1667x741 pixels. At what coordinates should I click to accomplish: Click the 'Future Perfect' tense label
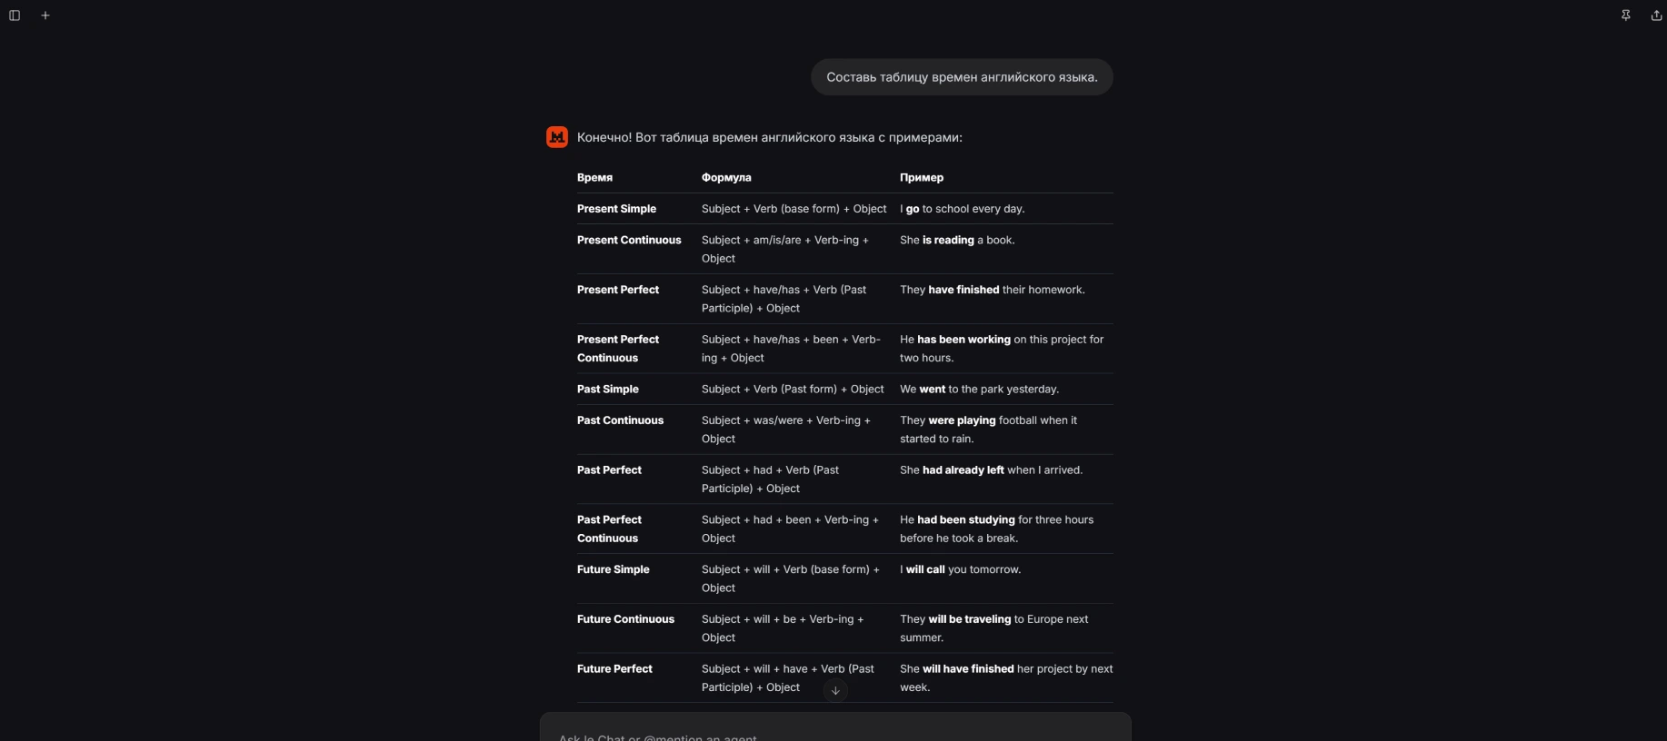(x=614, y=669)
